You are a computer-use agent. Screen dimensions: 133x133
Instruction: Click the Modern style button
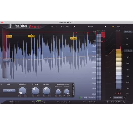point(9,91)
